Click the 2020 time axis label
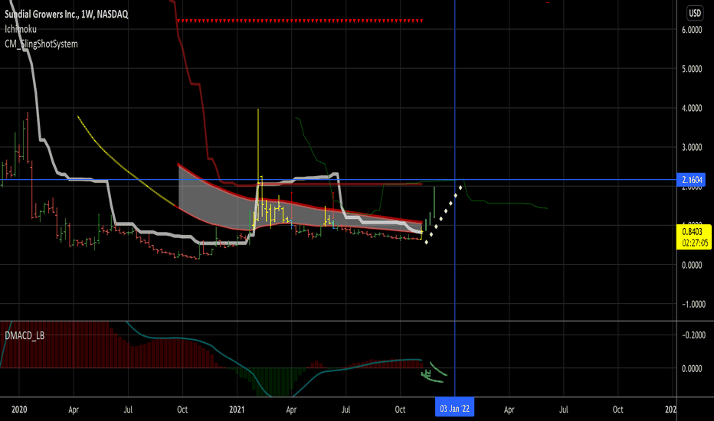The height and width of the screenshot is (421, 714). point(19,410)
